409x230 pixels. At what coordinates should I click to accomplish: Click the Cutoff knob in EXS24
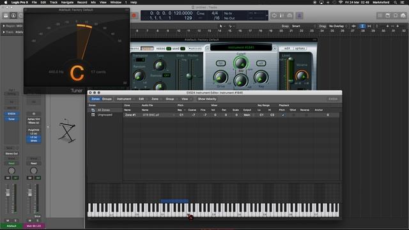point(240,63)
